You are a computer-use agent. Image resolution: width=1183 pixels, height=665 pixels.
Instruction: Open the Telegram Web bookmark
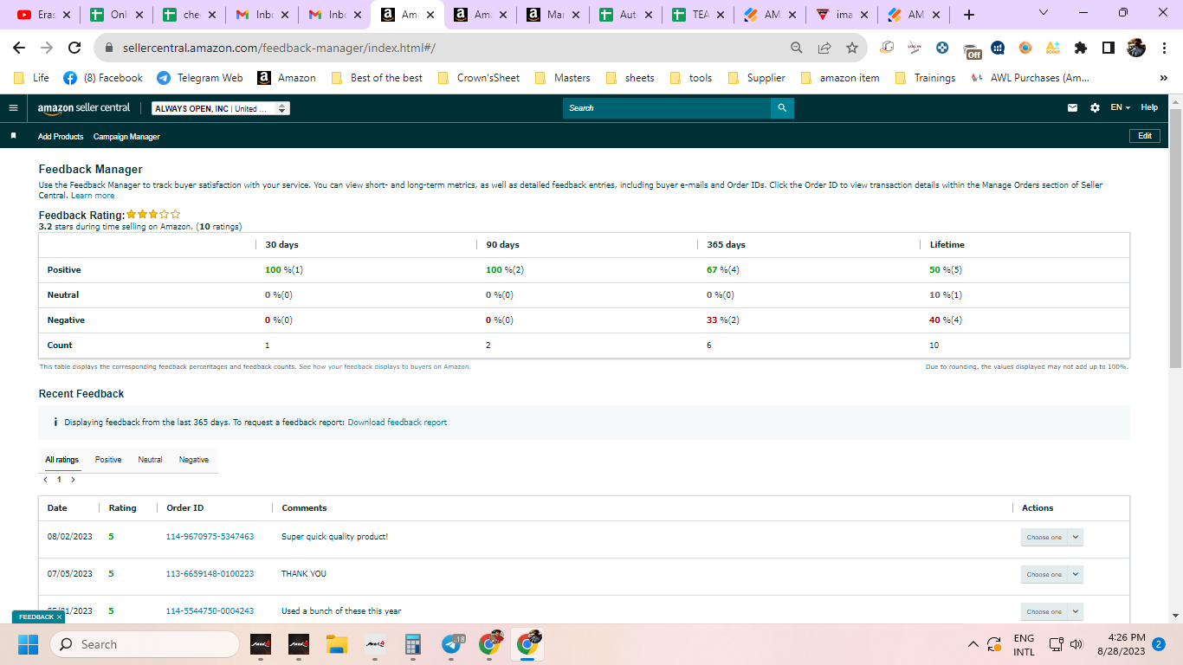(x=200, y=78)
